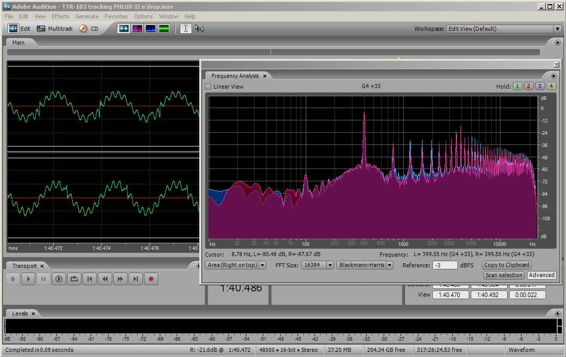Open the Options menu
Viewport: 566px width, 357px height.
tap(143, 16)
